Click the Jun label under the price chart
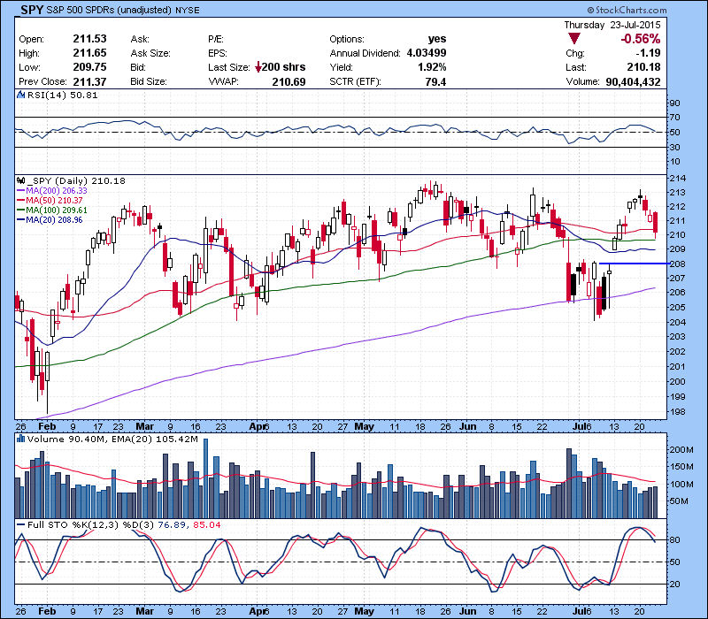 [468, 426]
